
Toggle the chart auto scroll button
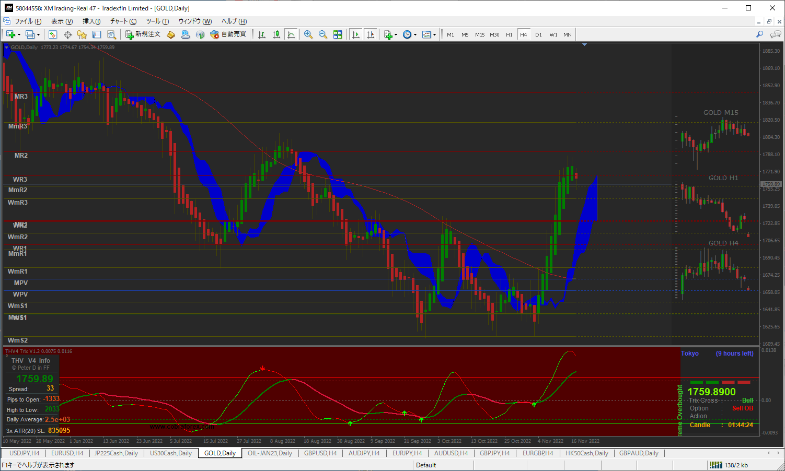click(x=356, y=34)
